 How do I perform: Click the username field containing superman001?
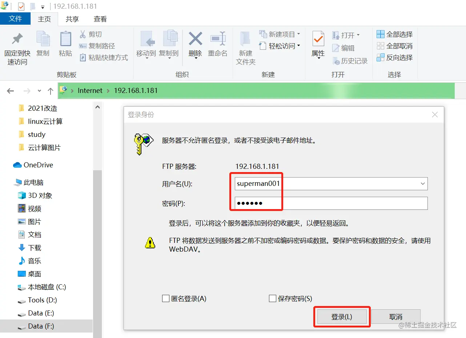pos(331,184)
